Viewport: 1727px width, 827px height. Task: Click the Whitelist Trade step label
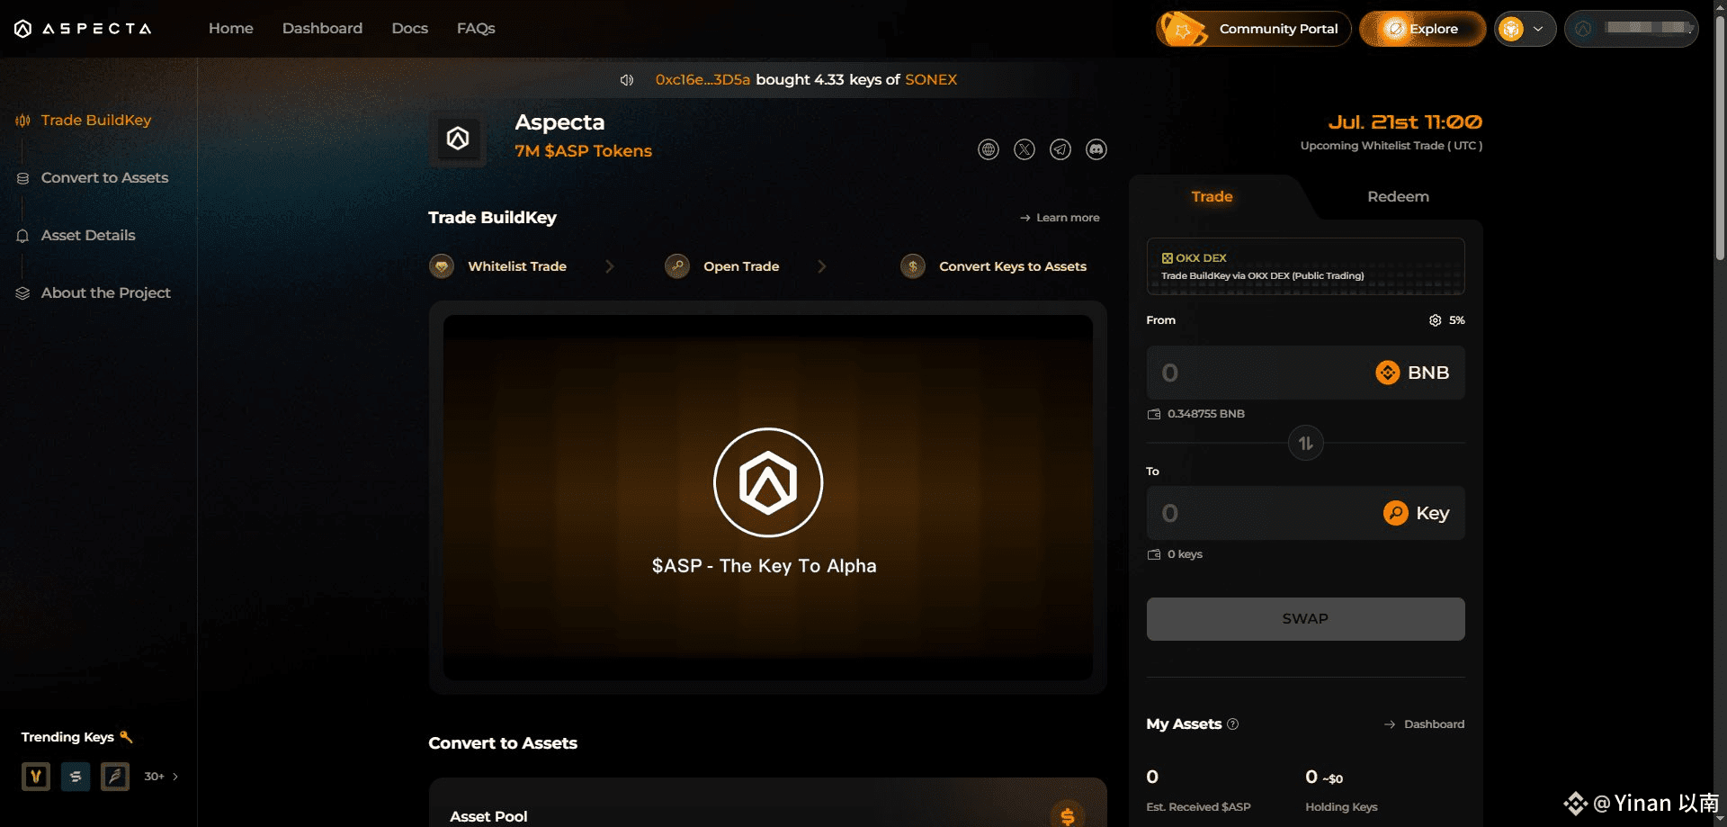(517, 266)
